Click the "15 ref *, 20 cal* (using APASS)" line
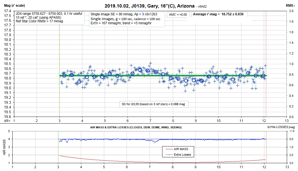 (x=38, y=17)
